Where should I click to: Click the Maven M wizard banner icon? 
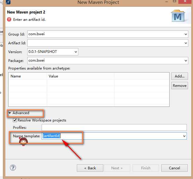pos(178,16)
